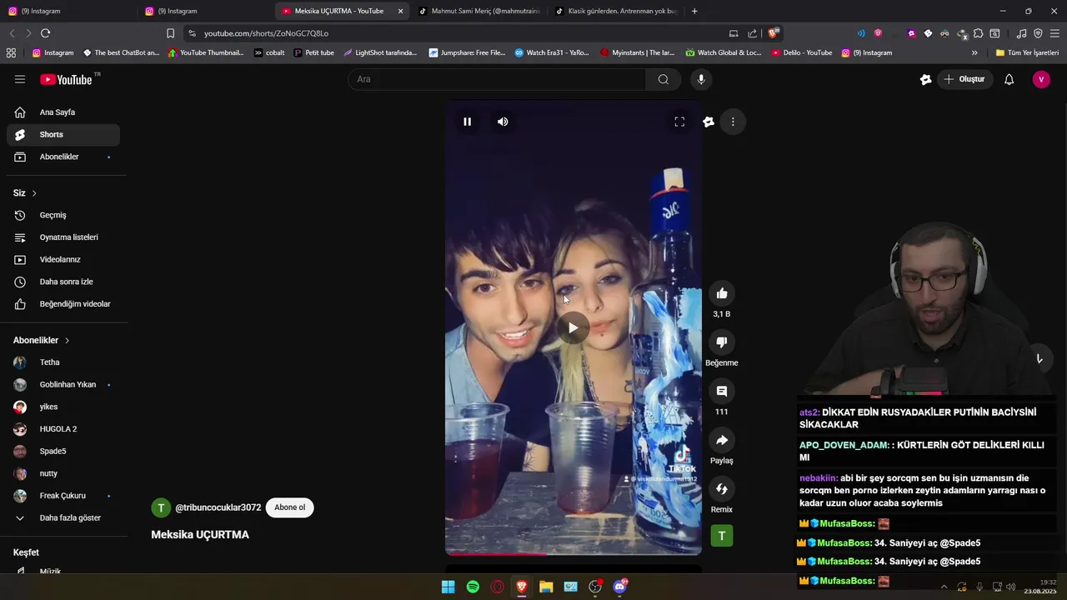Open the browser hamburger menu
The width and height of the screenshot is (1067, 600).
click(x=1054, y=33)
